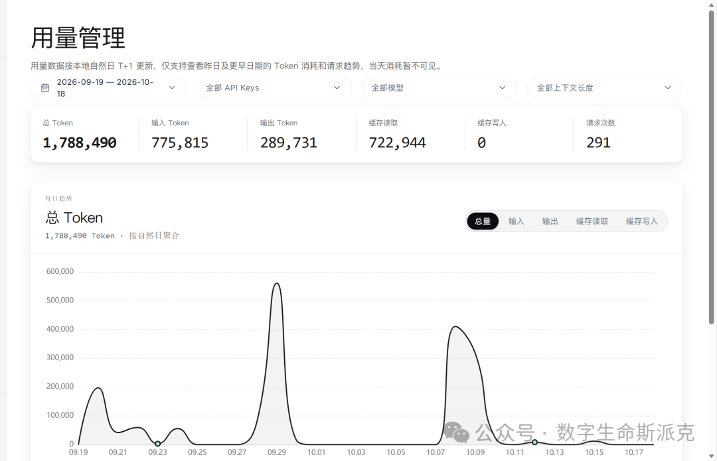Click the vertical page scrollbar thumb
The image size is (717, 461).
712,166
